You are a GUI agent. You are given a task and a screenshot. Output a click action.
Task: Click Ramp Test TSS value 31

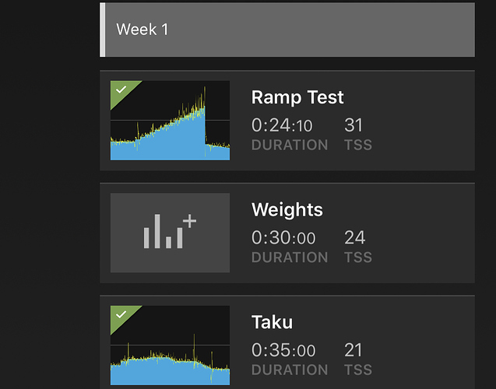354,125
